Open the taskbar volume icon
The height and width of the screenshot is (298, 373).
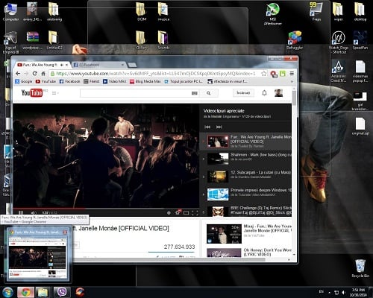pos(344,292)
